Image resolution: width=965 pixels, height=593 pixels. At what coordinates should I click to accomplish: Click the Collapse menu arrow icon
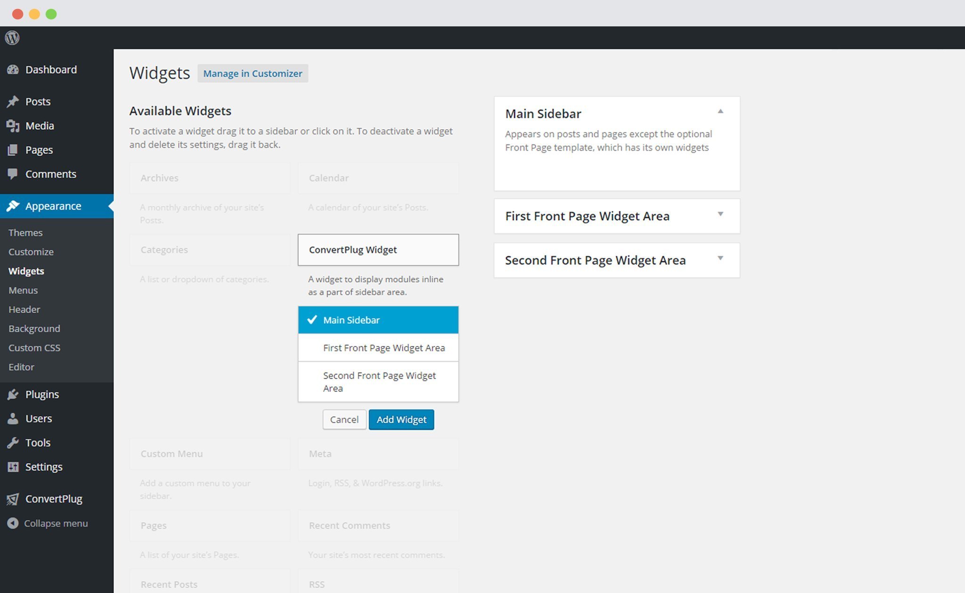[x=13, y=523]
